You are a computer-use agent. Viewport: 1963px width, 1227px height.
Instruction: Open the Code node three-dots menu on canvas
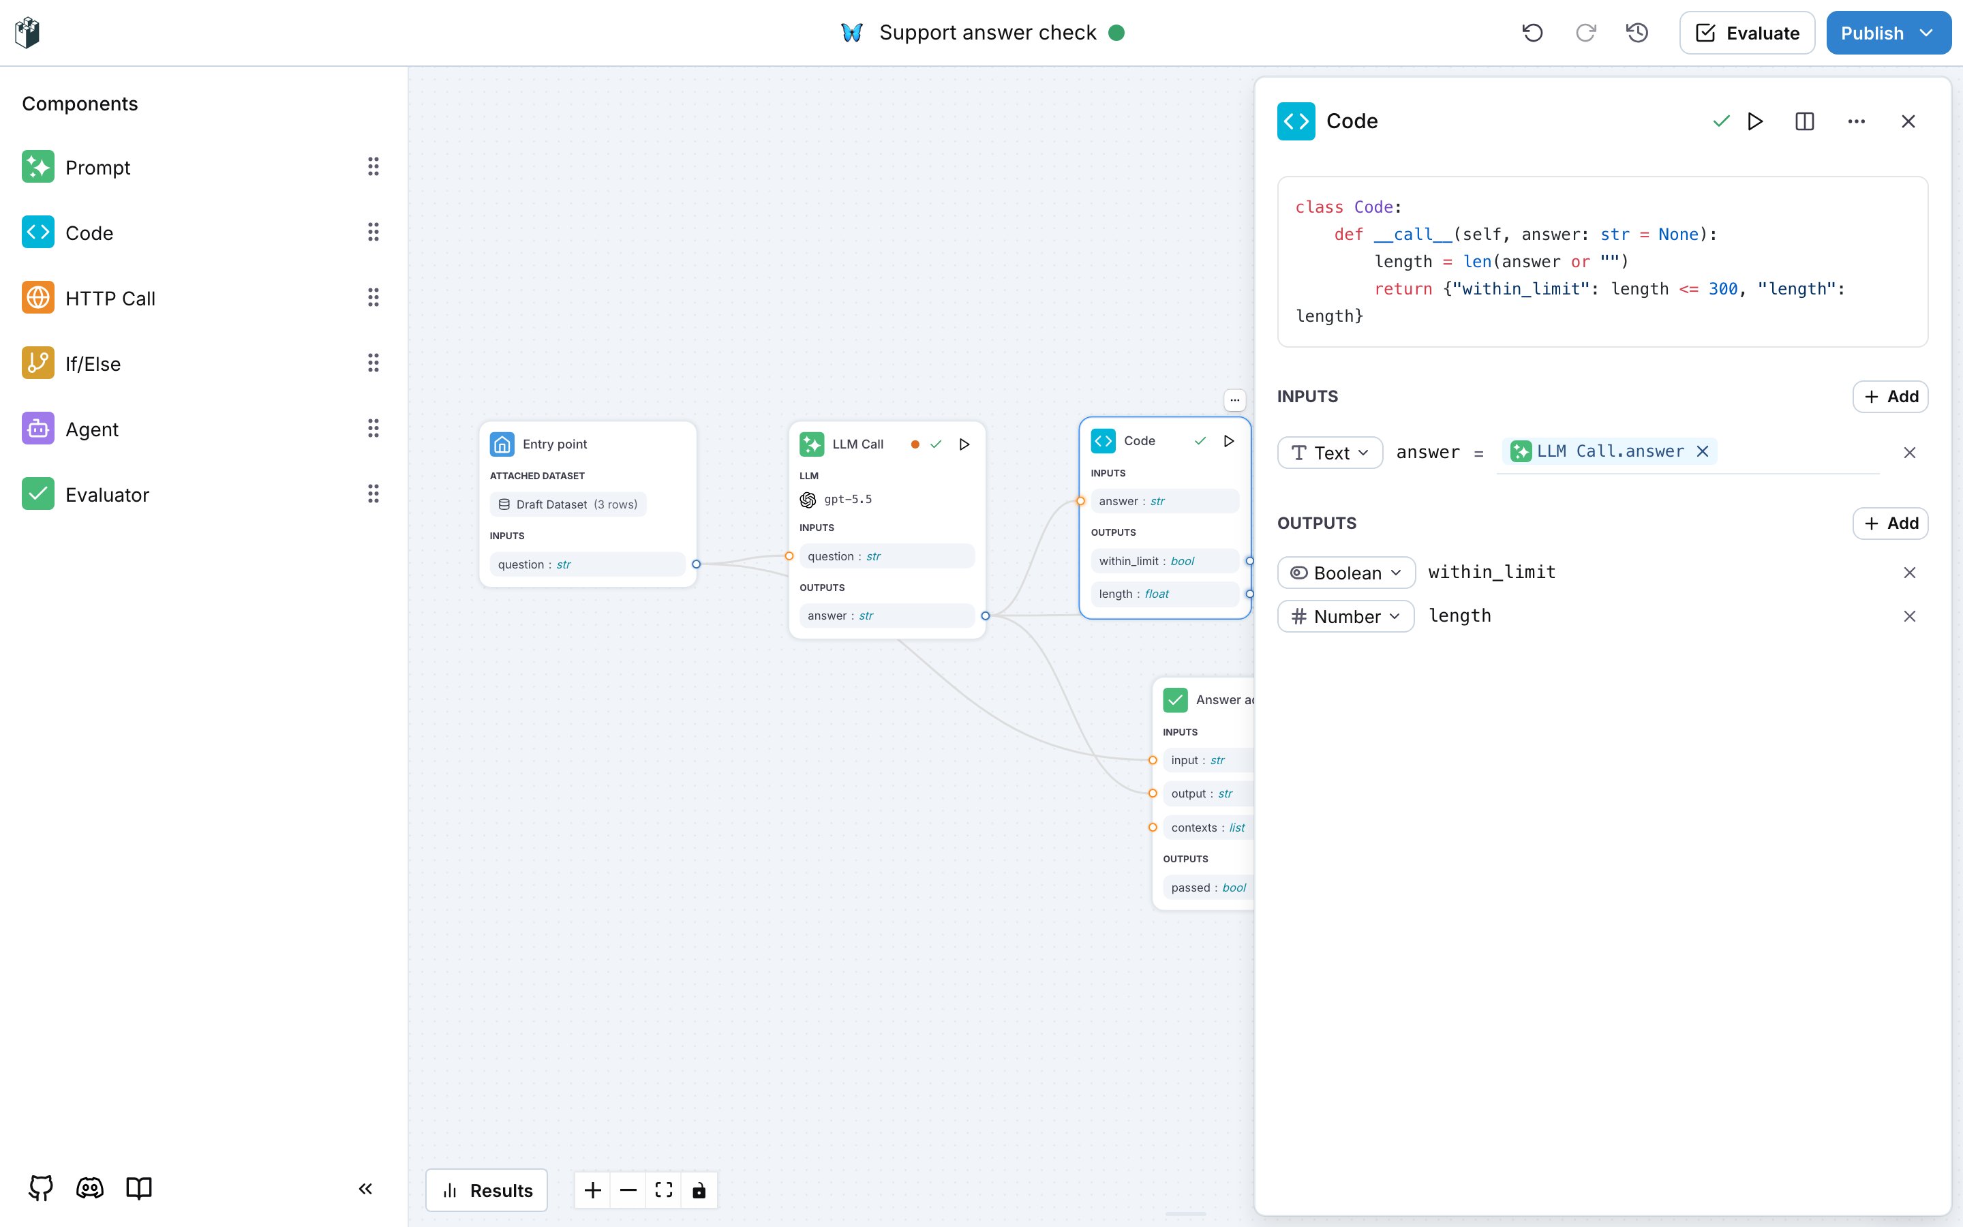1234,399
